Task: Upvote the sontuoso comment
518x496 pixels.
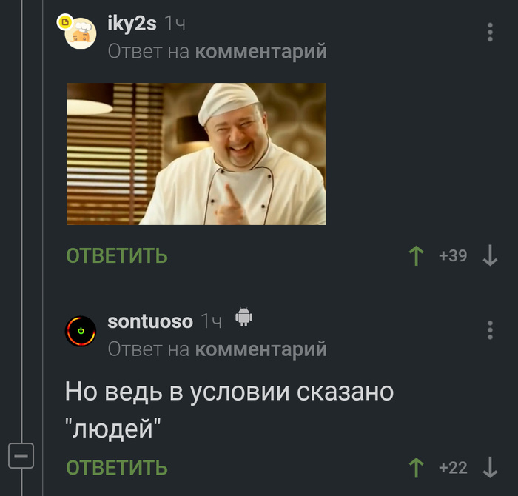Action: click(x=416, y=468)
